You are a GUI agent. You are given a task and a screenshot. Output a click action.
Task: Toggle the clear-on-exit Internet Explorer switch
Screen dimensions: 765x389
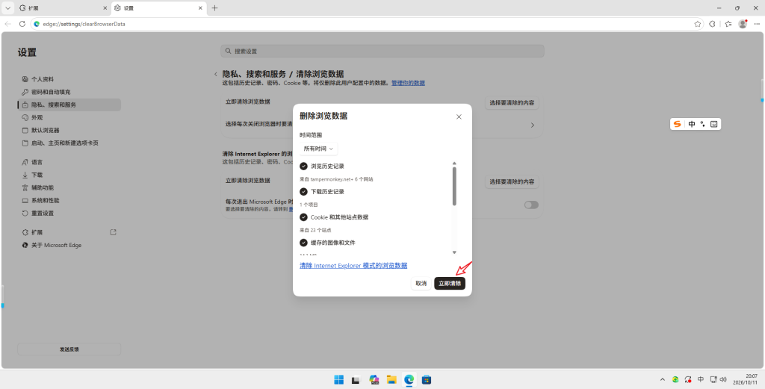pos(531,205)
